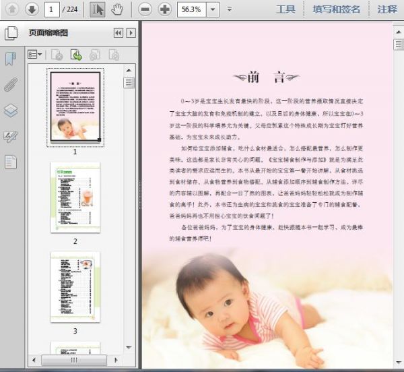This screenshot has width=404, height=372.
Task: Click thumbnail pane horizontal scroll left arrow
Action: 34,360
